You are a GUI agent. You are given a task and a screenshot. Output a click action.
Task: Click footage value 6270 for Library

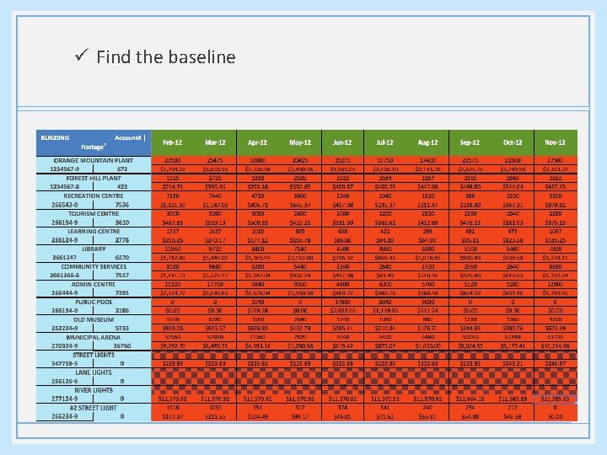[122, 258]
